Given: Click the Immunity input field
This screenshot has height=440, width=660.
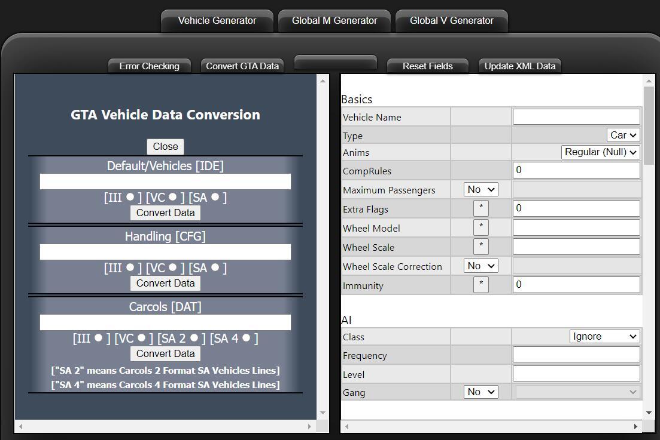Looking at the screenshot, I should click(x=576, y=285).
